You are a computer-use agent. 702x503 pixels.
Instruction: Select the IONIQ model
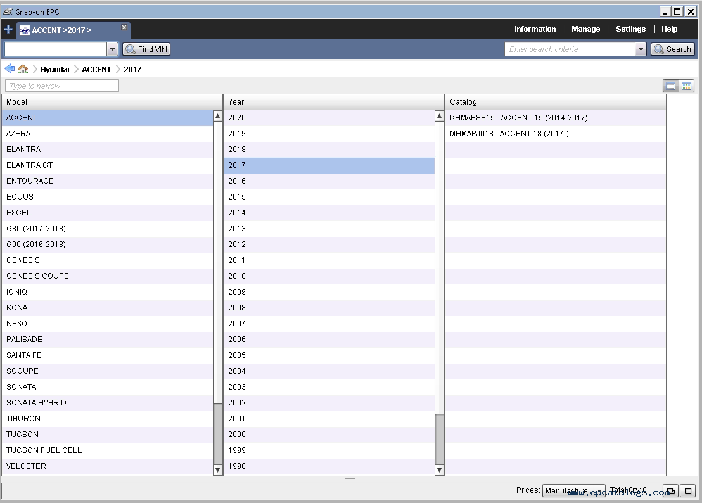[108, 292]
